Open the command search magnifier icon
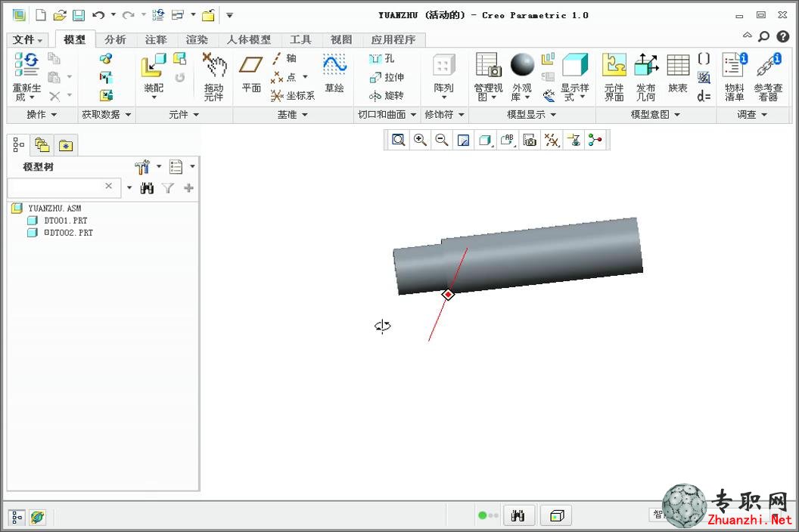The height and width of the screenshot is (532, 799). click(x=764, y=36)
